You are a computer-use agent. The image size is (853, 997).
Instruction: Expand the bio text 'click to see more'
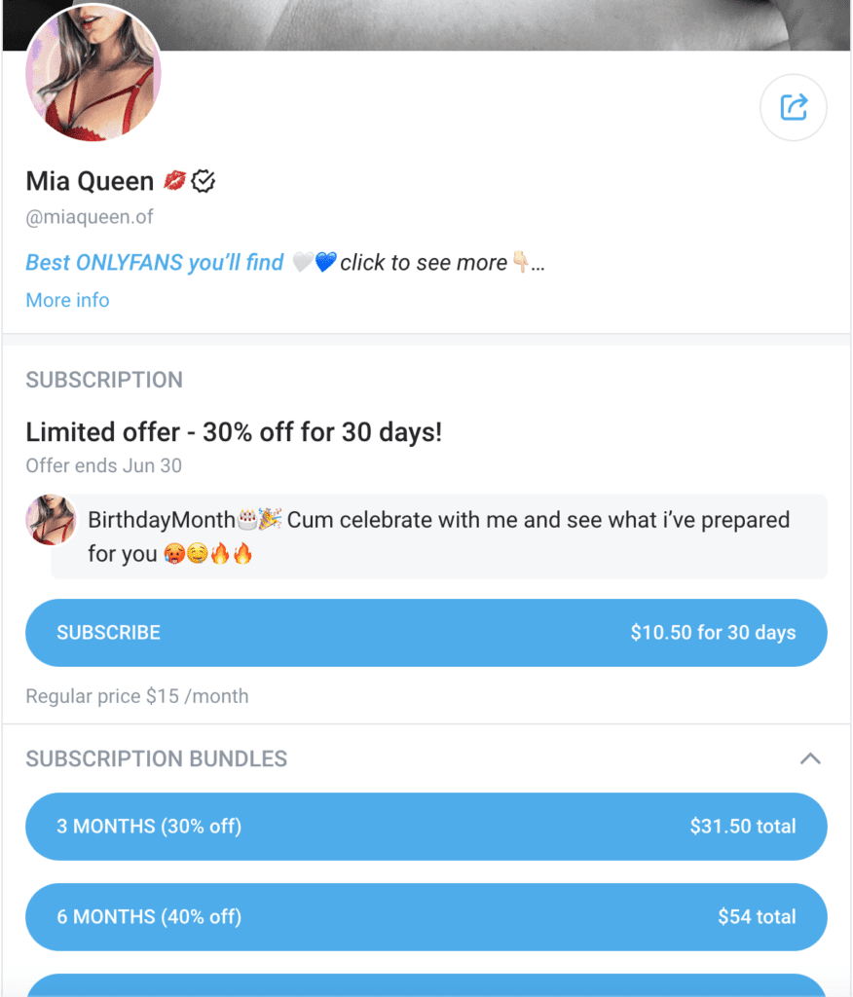pos(424,262)
